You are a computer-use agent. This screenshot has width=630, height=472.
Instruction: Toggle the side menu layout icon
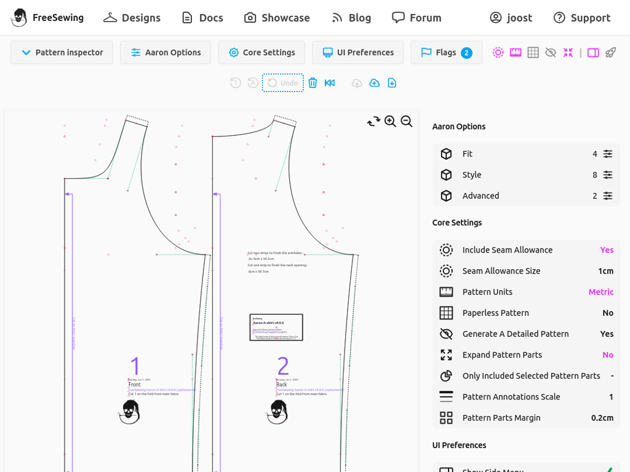click(x=593, y=53)
